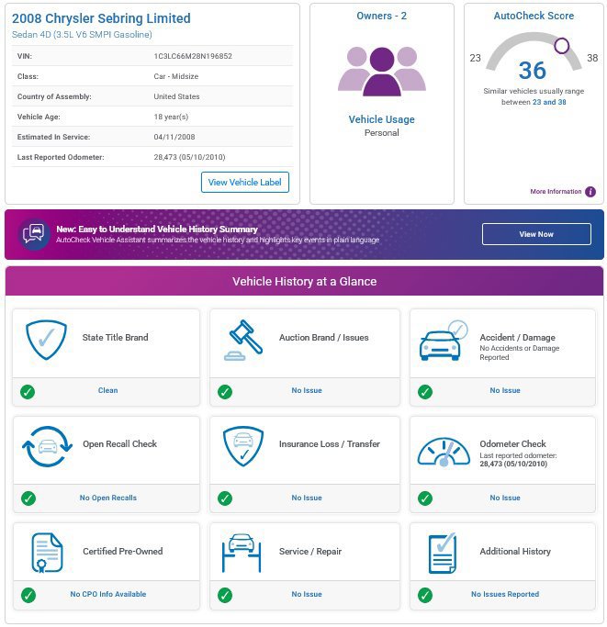607x627 pixels.
Task: Click the VIN value 1C3LC66M28N196852
Action: [193, 56]
